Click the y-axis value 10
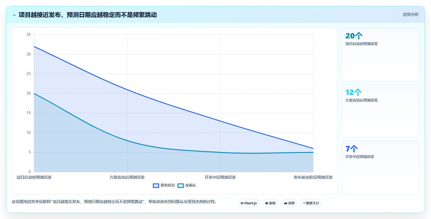 pos(29,132)
